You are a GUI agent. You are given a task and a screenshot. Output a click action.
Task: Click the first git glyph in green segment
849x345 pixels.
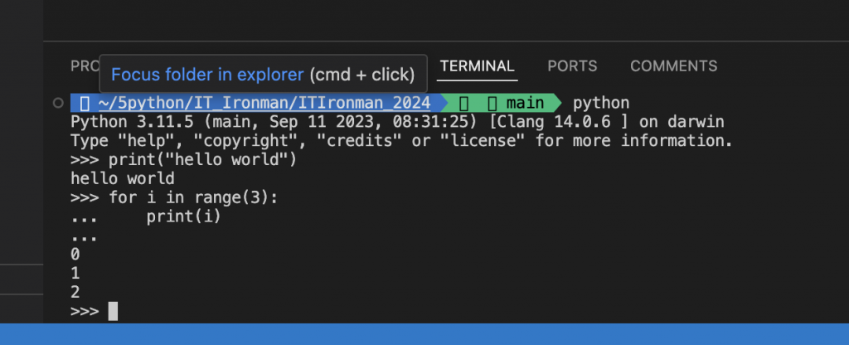pos(463,103)
